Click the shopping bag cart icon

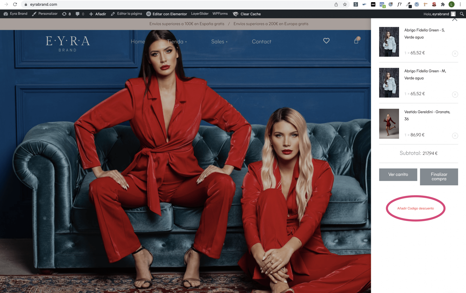tap(356, 40)
